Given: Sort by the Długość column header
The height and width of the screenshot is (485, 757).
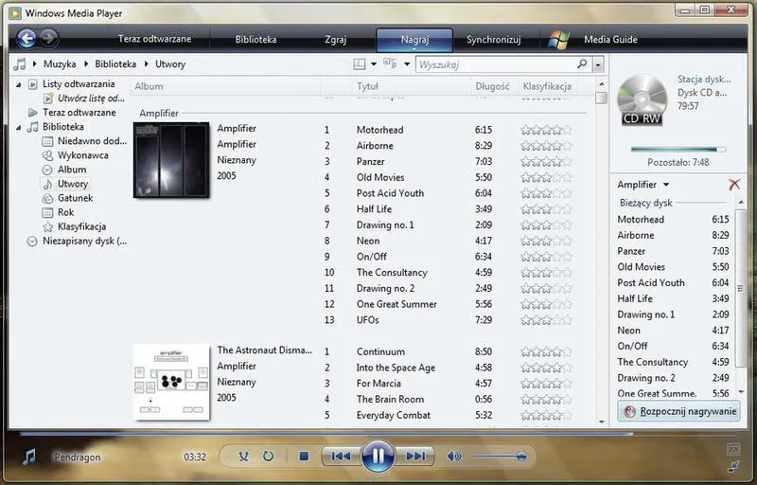Looking at the screenshot, I should (x=492, y=86).
